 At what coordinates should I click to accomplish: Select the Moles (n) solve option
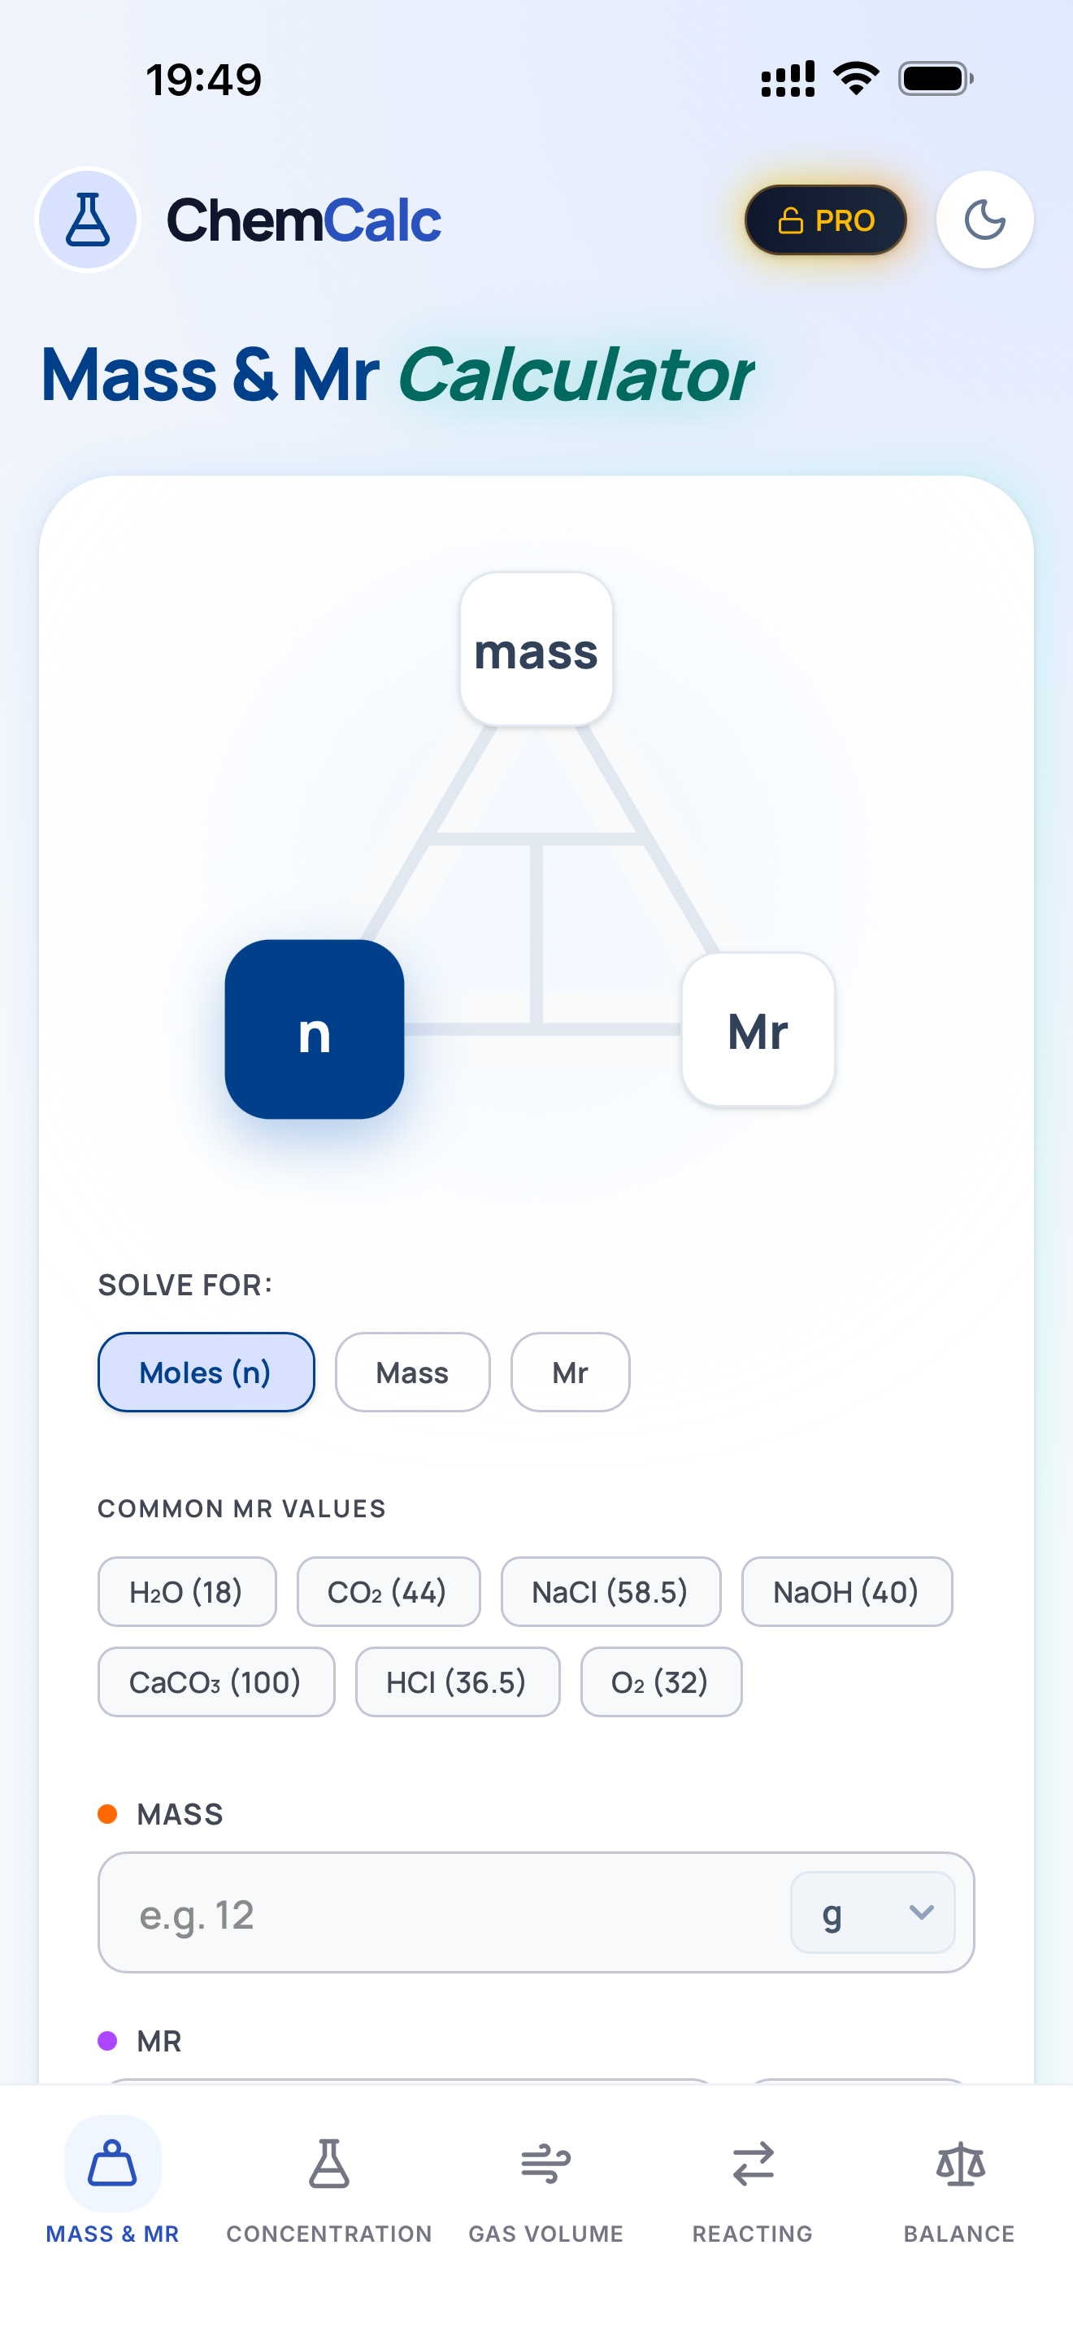[206, 1373]
